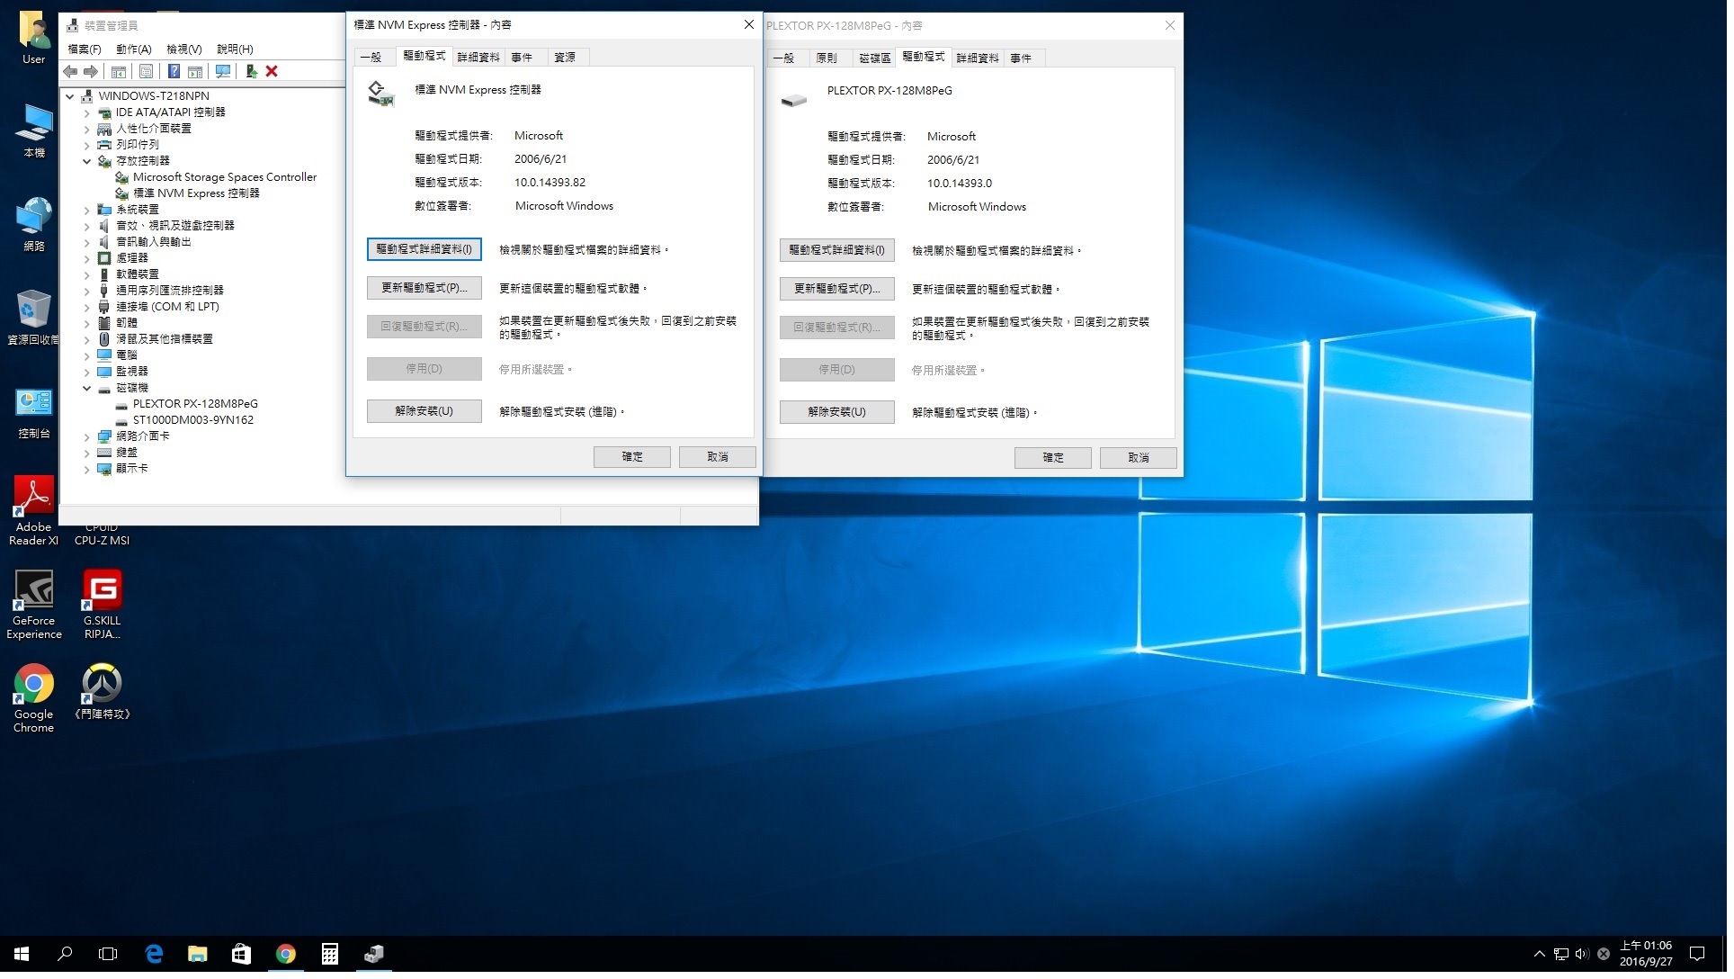The width and height of the screenshot is (1734, 979).
Task: Expand the IDE ATA/ATAPI 控制器 node
Action: [87, 113]
